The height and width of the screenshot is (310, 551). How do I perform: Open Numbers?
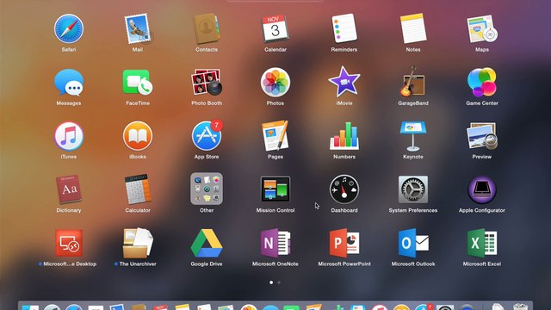[x=344, y=136]
